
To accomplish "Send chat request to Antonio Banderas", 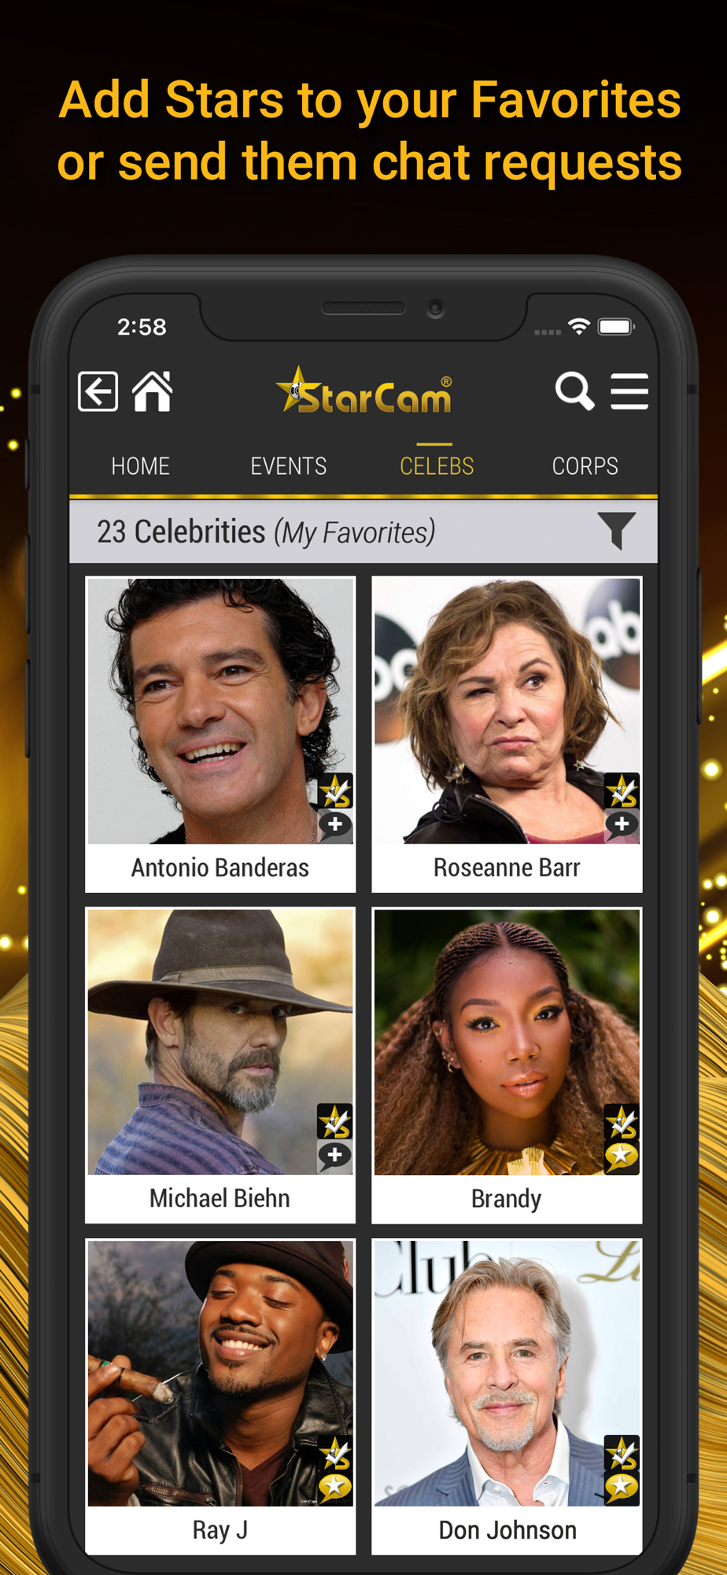I will 335,825.
